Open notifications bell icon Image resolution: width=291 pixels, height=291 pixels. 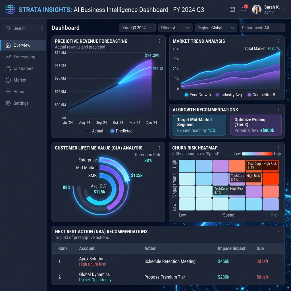click(x=244, y=9)
